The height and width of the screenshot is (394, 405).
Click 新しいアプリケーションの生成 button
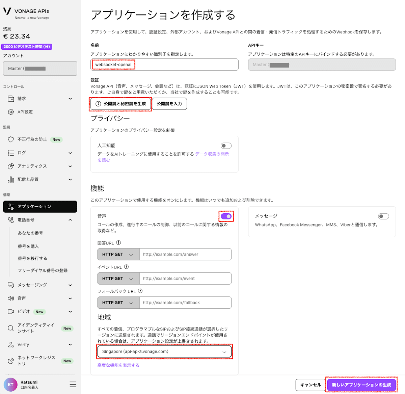click(x=361, y=385)
